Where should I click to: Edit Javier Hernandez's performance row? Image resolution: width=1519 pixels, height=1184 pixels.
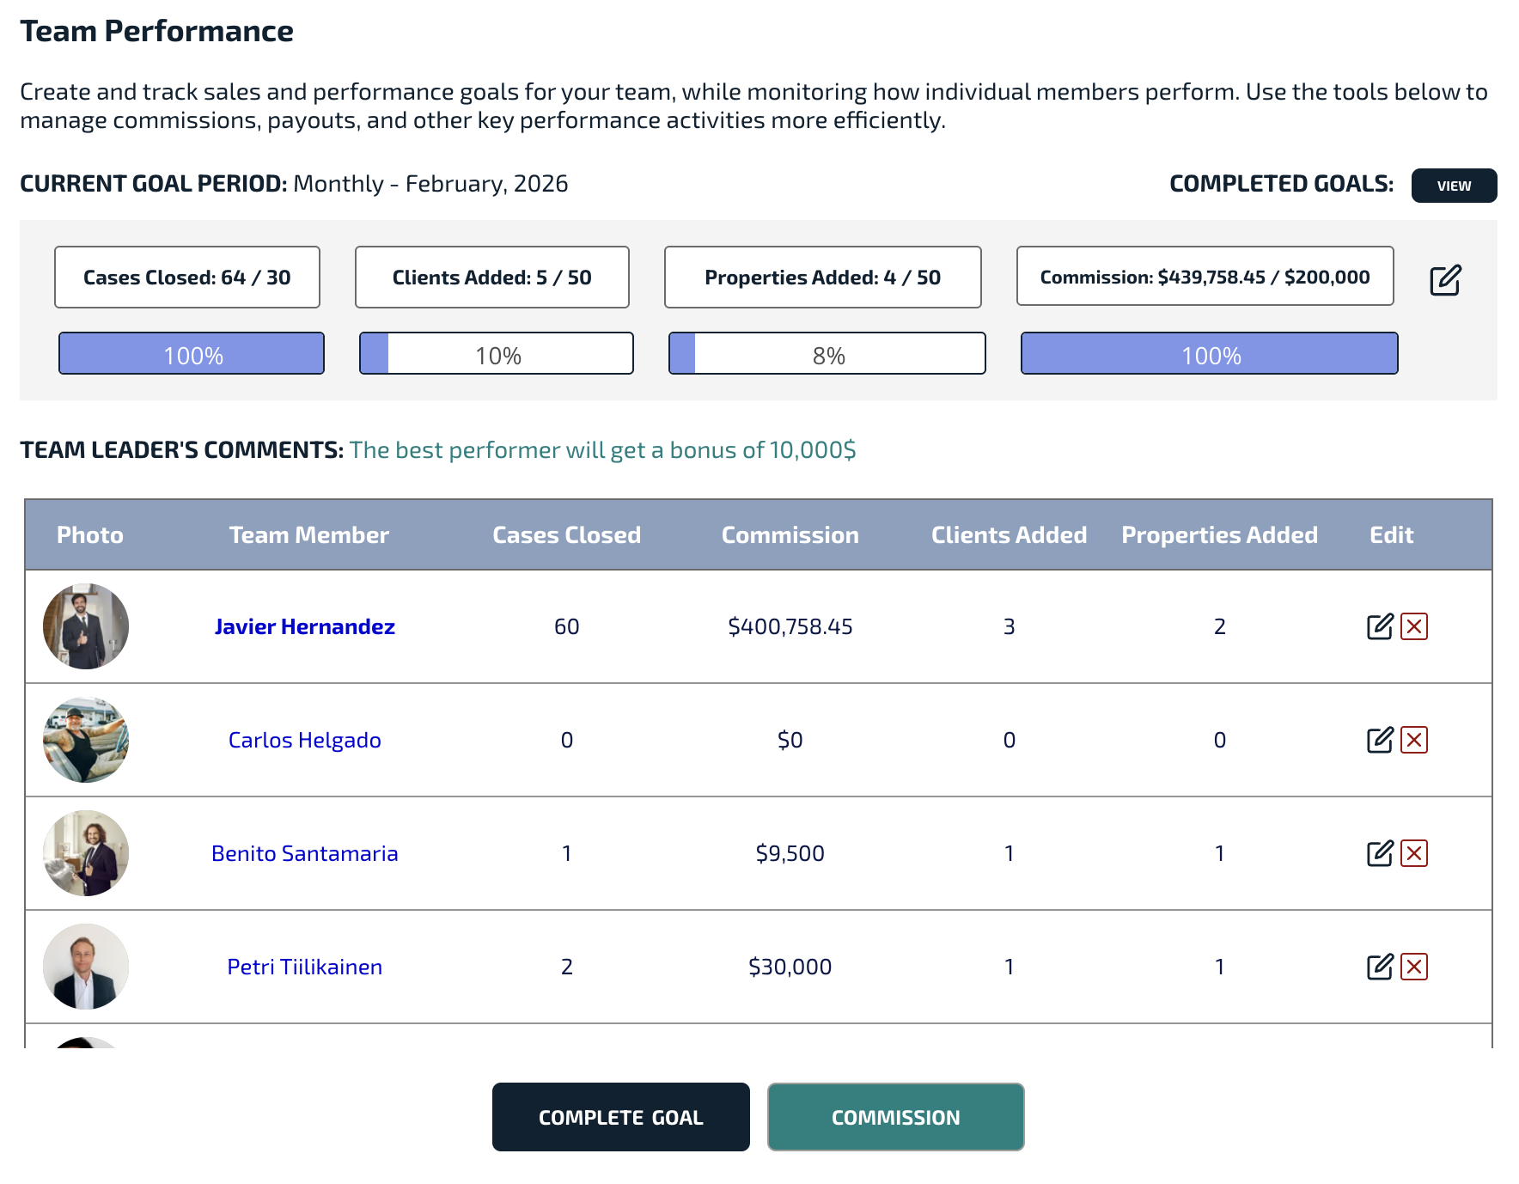[1379, 626]
